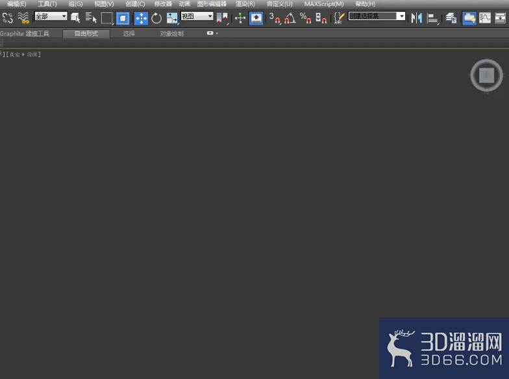Toggle Window/Crossing selection mode
The image size is (509, 379).
coord(123,18)
